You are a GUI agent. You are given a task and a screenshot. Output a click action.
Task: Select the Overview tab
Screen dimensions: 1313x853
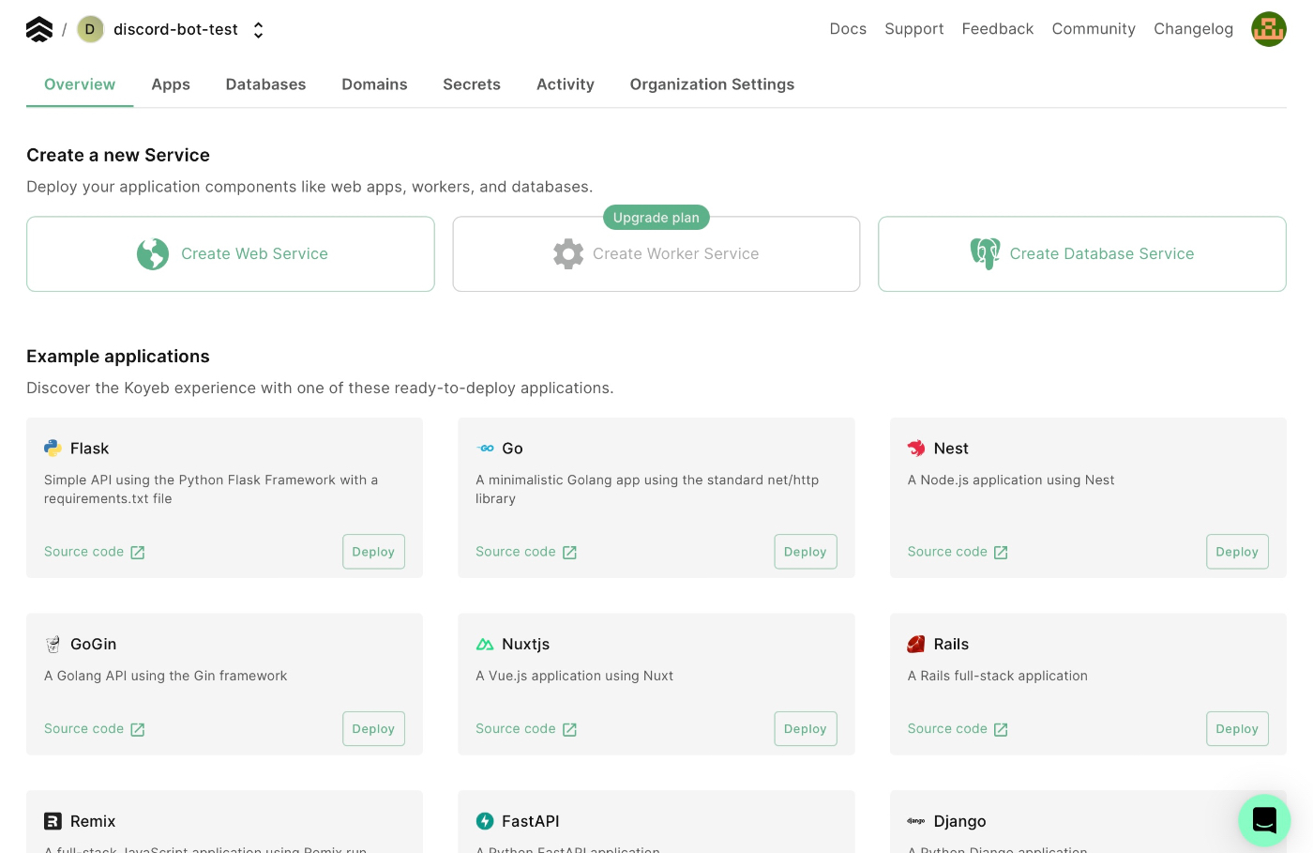pyautogui.click(x=80, y=84)
